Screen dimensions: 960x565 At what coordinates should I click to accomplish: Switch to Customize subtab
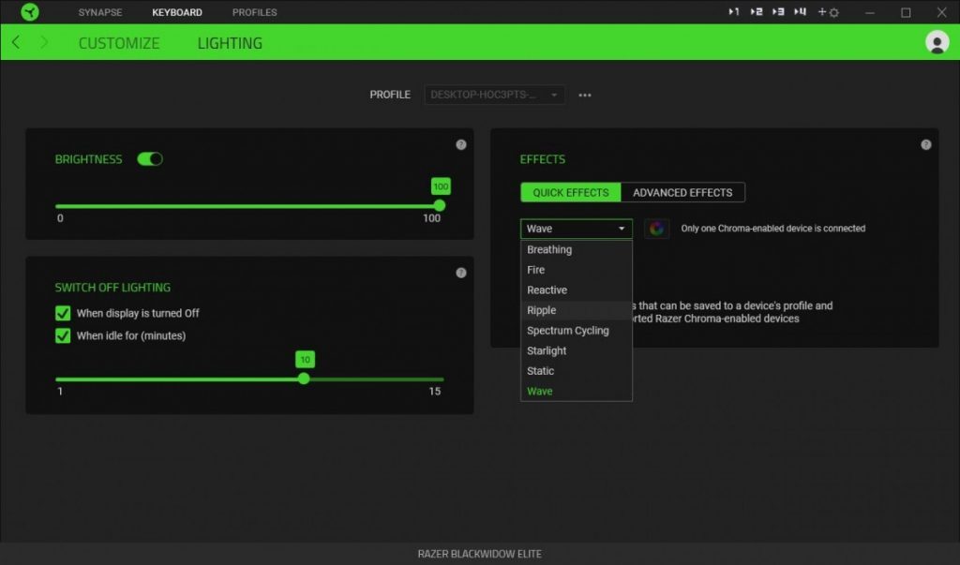tap(119, 43)
